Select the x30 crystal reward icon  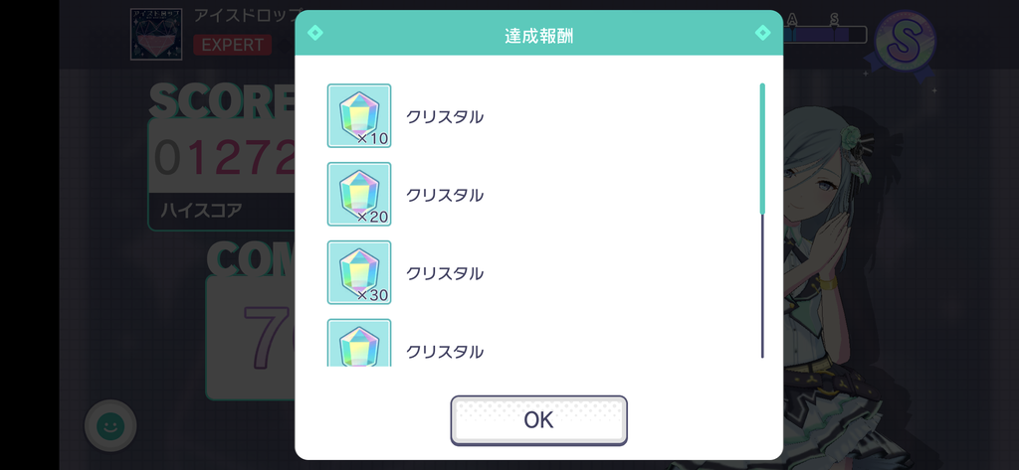tap(359, 272)
